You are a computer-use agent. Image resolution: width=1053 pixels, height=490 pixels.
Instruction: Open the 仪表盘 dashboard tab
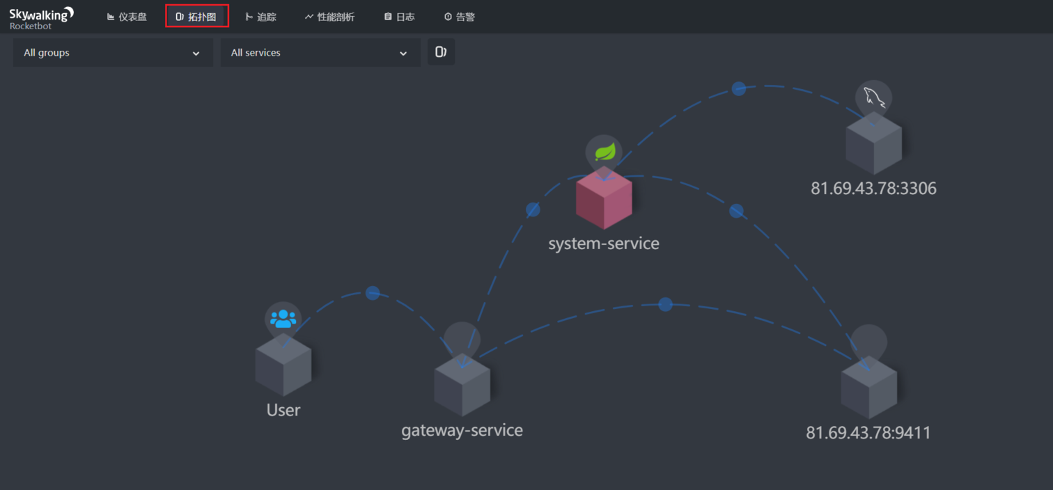tap(127, 17)
